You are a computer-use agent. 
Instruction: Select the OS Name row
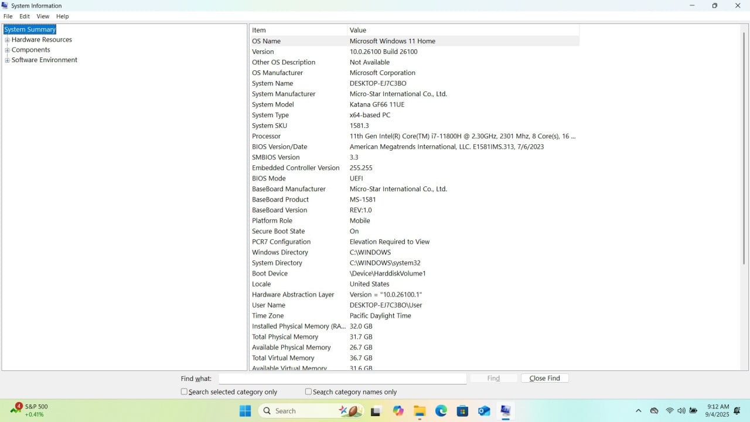pos(414,41)
